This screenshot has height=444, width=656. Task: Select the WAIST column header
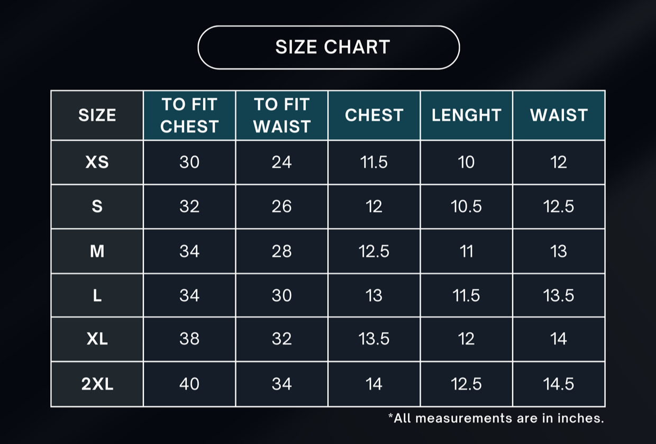(559, 115)
